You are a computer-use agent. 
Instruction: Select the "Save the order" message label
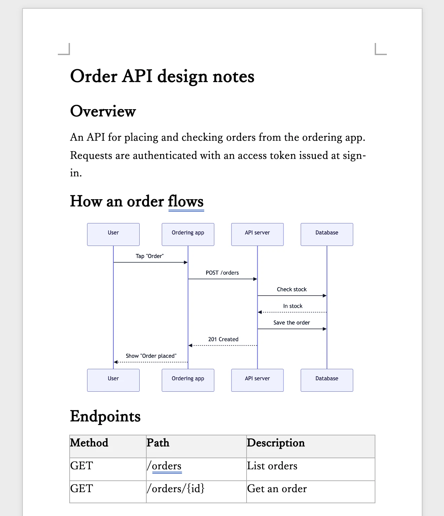click(x=292, y=322)
